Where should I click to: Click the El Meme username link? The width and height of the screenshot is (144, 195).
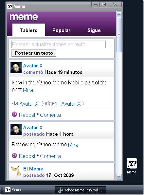(x=33, y=169)
